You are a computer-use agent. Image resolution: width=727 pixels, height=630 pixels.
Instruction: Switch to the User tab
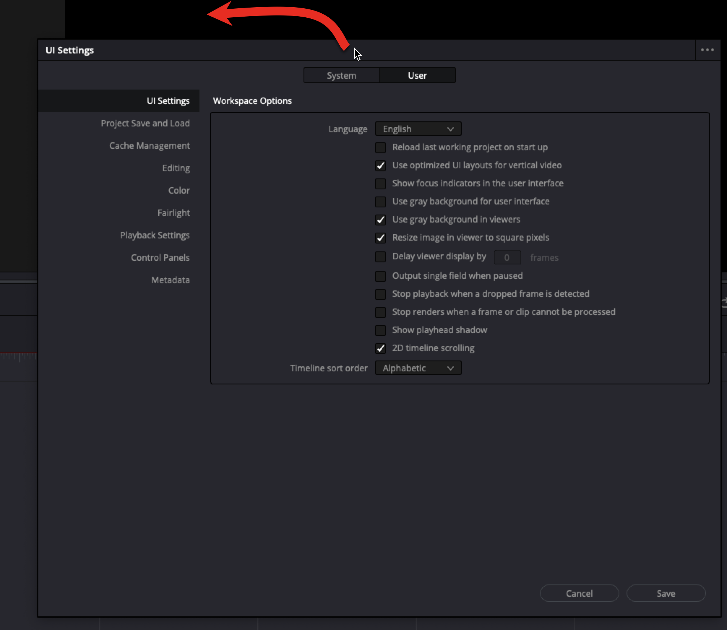pyautogui.click(x=417, y=75)
